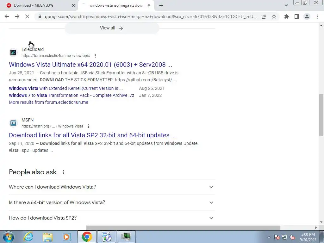Viewport: 324px width, 243px height.
Task: Open the Windows 7 to Vista Transformation Pack link
Action: pos(72,95)
